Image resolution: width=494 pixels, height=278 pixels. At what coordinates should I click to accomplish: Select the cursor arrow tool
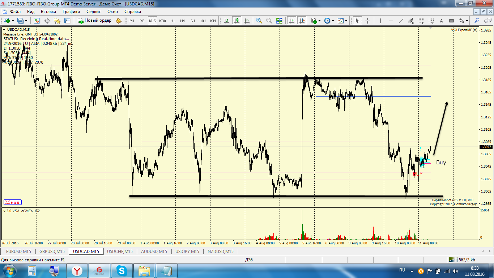[357, 21]
